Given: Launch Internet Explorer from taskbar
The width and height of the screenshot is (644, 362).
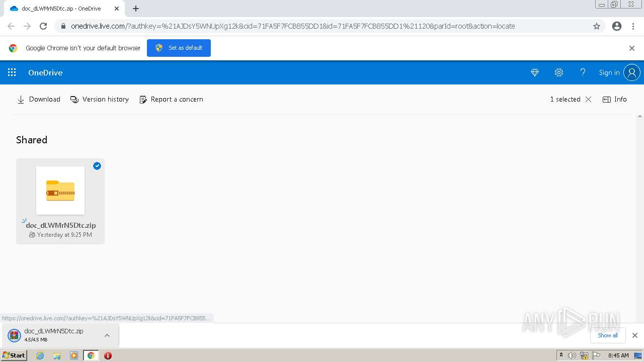Looking at the screenshot, I should [x=40, y=355].
